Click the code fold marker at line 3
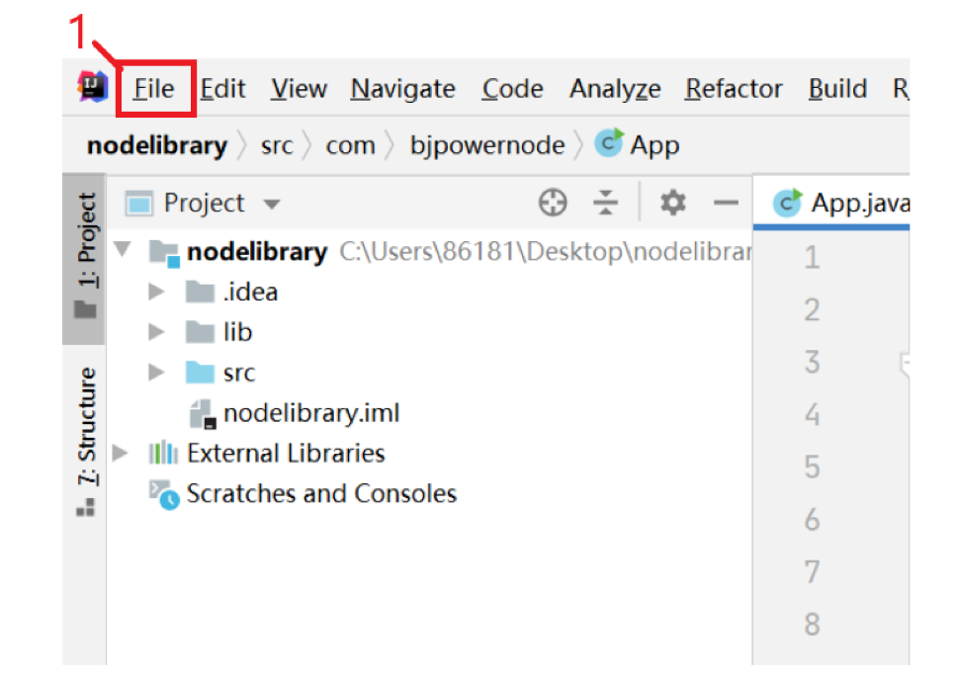The height and width of the screenshot is (683, 955). pyautogui.click(x=905, y=364)
